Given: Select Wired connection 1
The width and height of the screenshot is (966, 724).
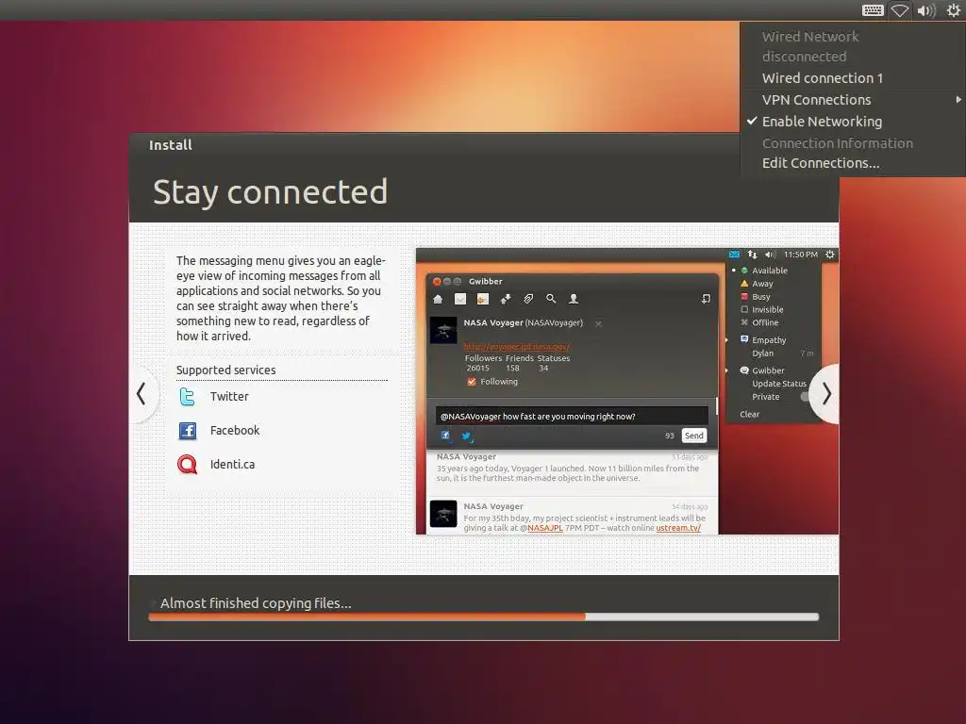Looking at the screenshot, I should point(823,78).
